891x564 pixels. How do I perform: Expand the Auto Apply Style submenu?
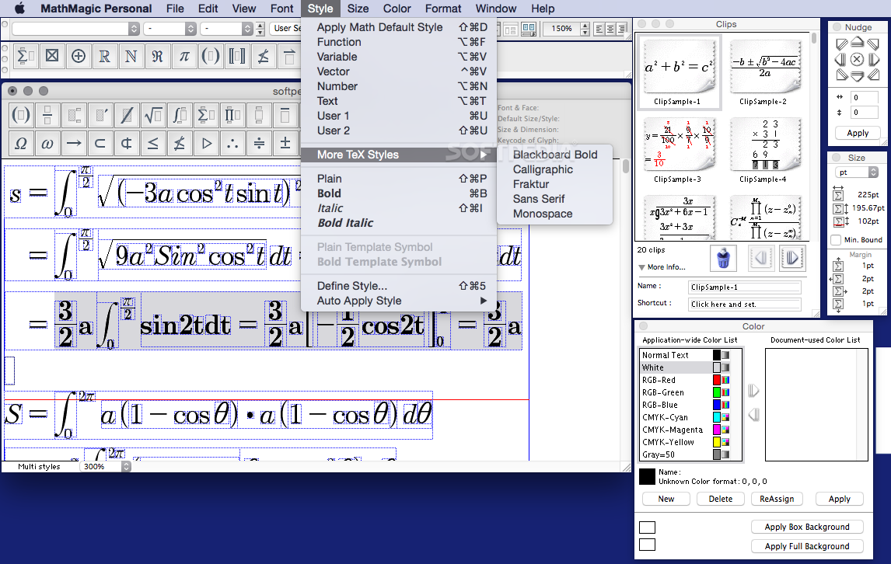(x=398, y=301)
